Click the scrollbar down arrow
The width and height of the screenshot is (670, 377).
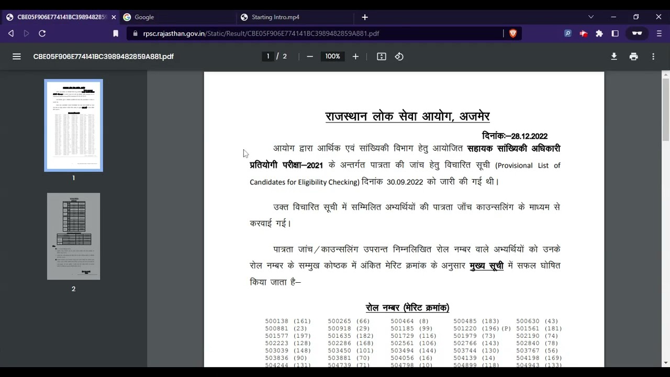click(666, 362)
